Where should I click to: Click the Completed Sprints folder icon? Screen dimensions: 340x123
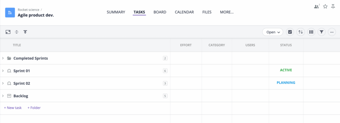[9, 58]
